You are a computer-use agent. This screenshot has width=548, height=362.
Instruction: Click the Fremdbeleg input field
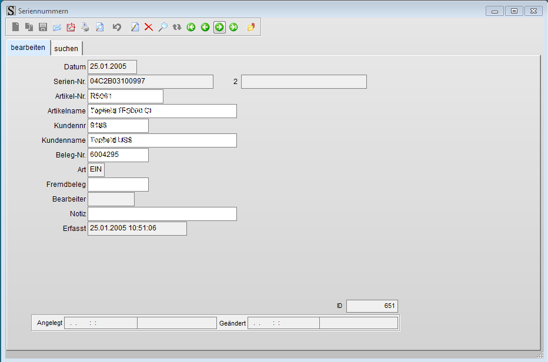pyautogui.click(x=118, y=184)
